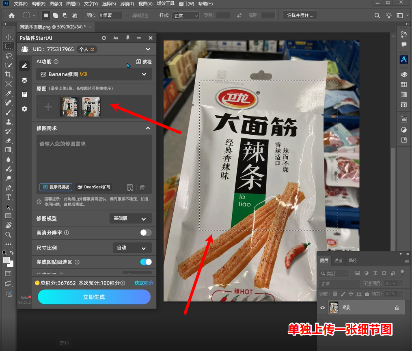Expand the UID account chevron
This screenshot has width=412, height=351.
click(x=148, y=49)
